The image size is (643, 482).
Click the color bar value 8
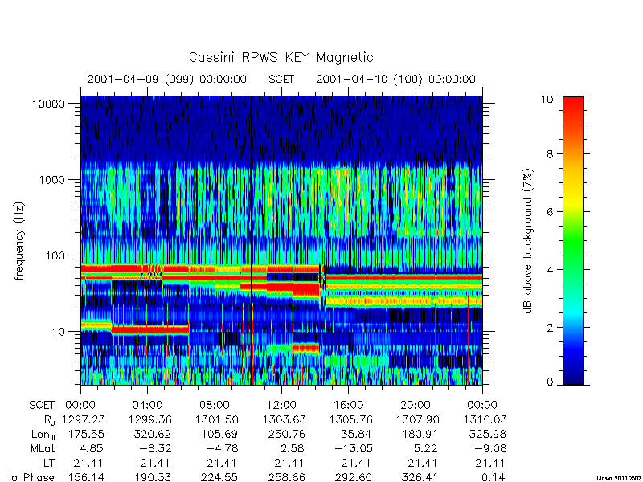[x=550, y=154]
